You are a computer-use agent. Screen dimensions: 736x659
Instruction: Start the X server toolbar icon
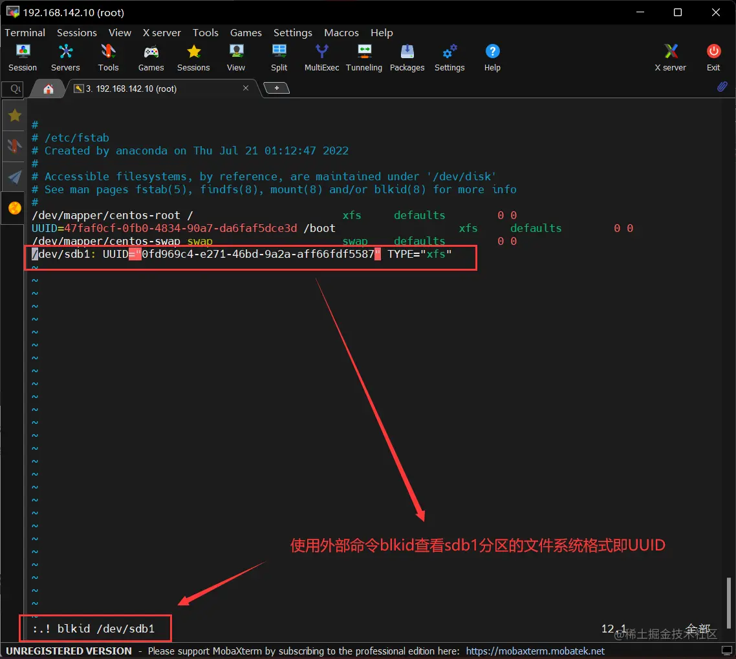671,58
